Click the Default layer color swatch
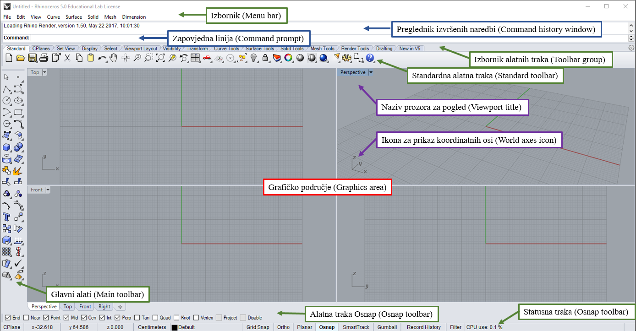Viewport: 636px width, 331px height. [175, 327]
